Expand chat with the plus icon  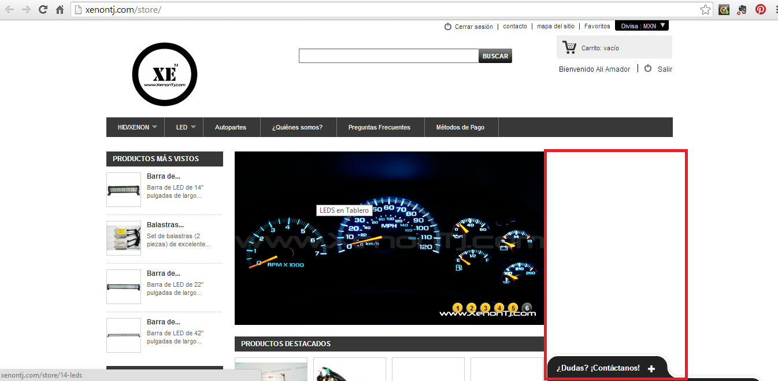[x=651, y=369]
